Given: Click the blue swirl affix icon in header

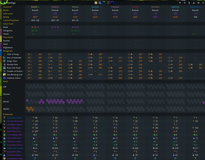Looking at the screenshot, I should click(x=100, y=3).
